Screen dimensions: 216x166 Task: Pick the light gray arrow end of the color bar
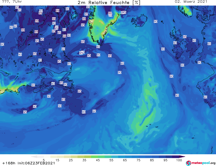(x=34, y=157)
